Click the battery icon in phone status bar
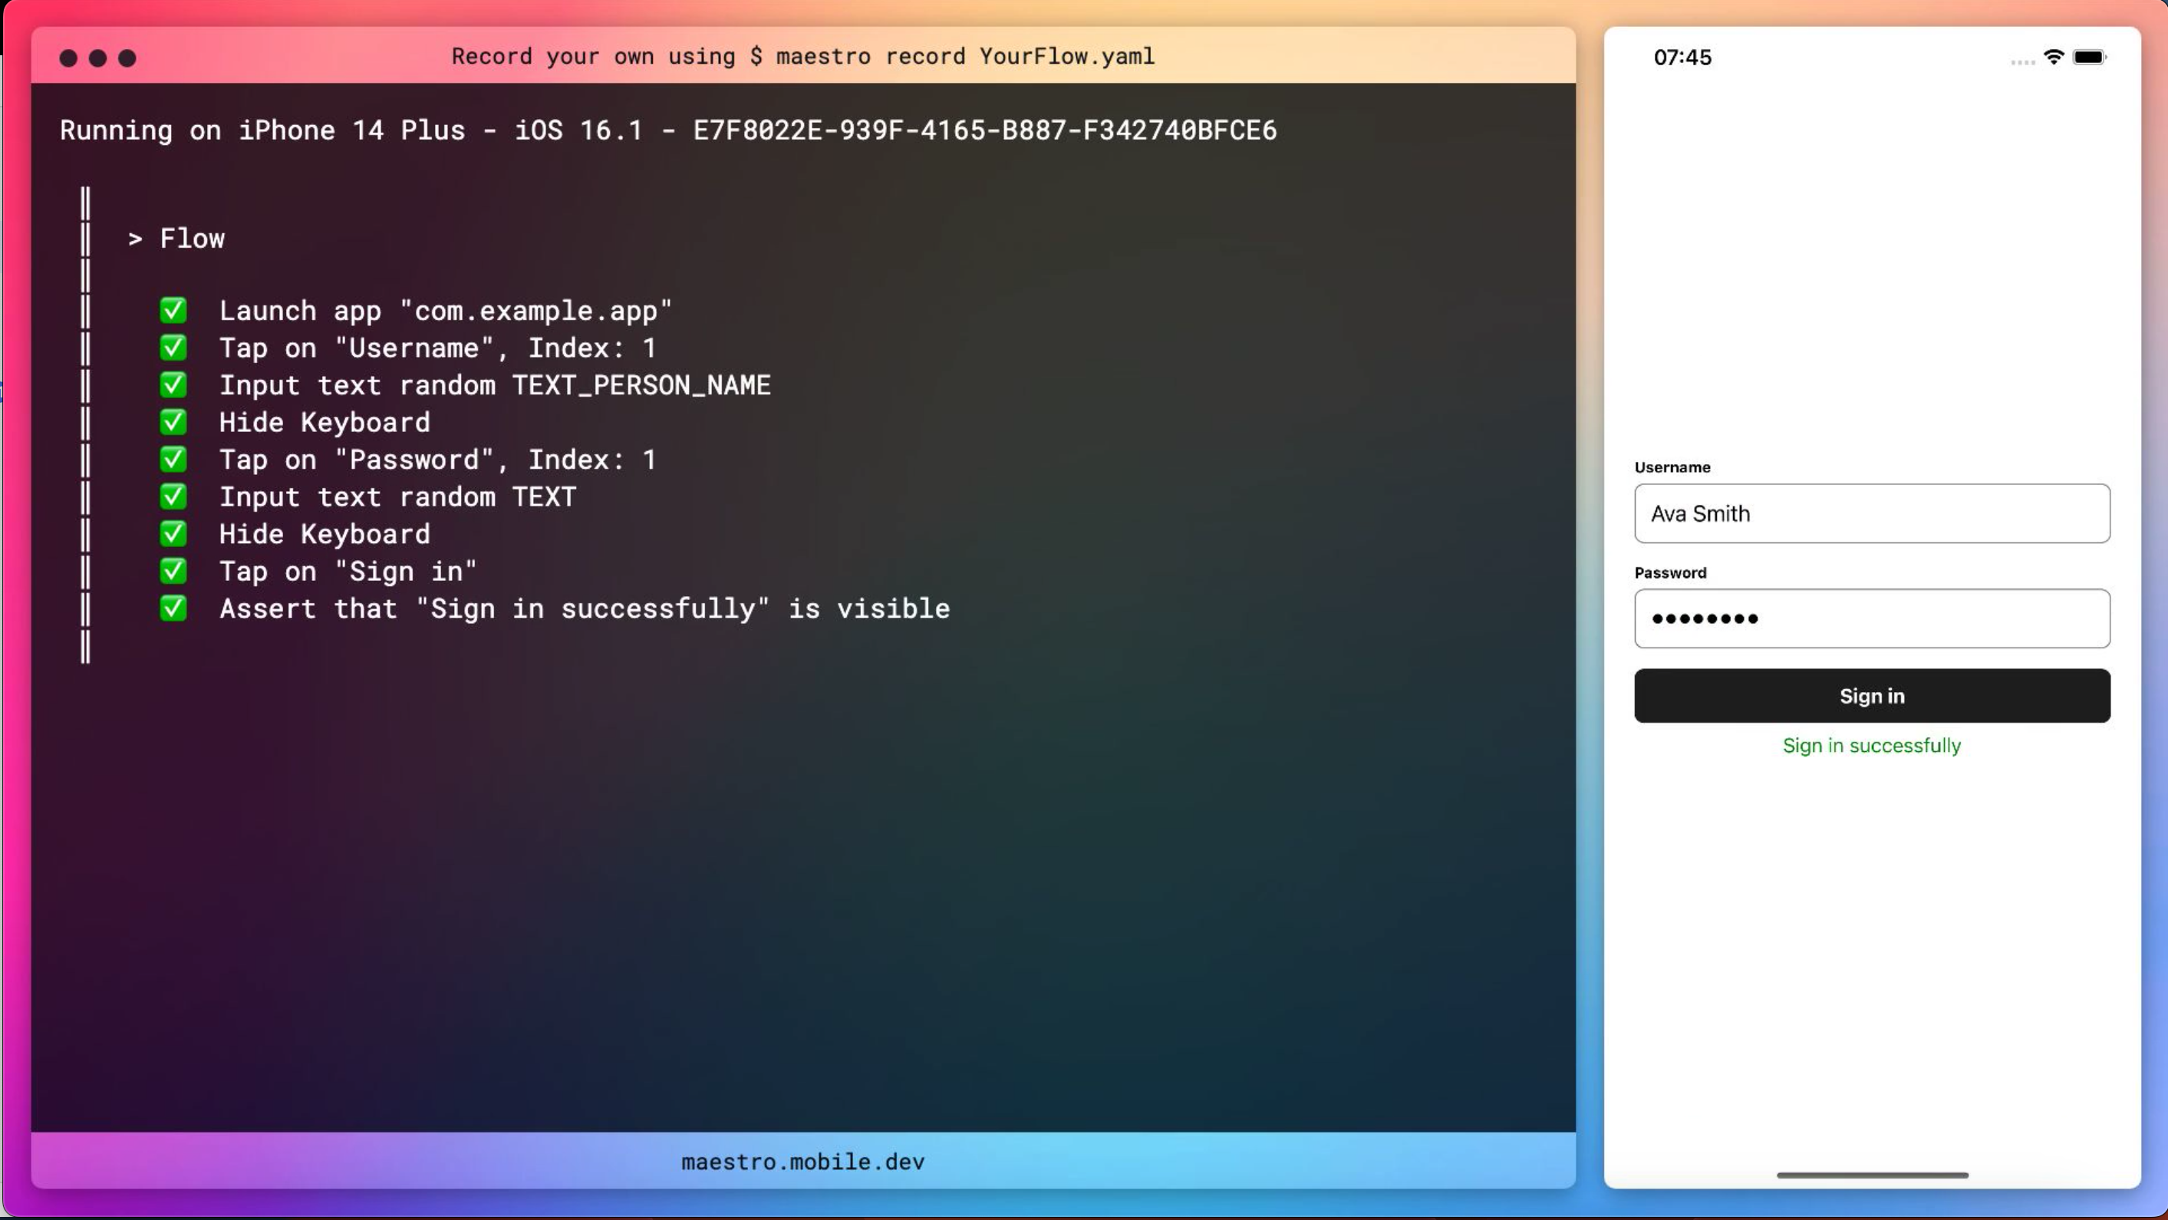Screen dimensions: 2168x1220 (2089, 58)
